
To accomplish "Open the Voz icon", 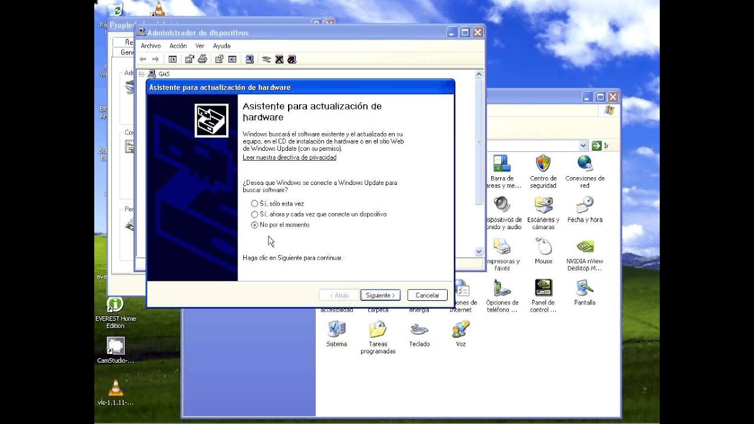I will click(x=461, y=333).
